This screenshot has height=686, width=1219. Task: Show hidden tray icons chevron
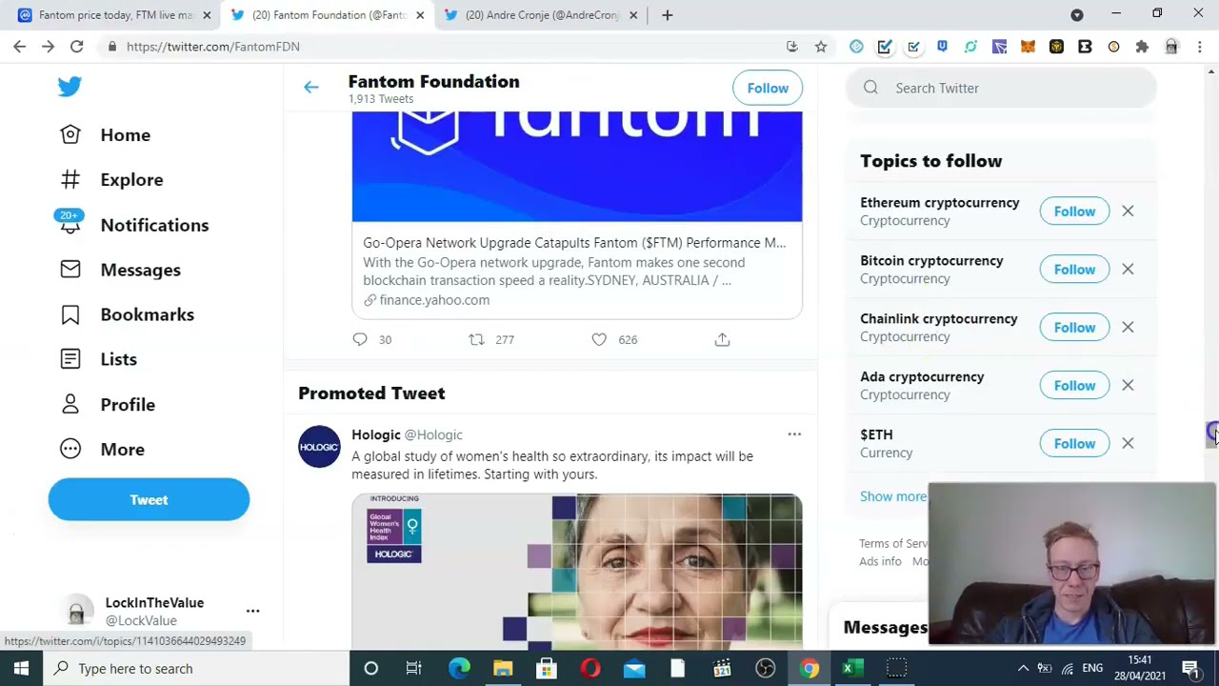click(1023, 669)
